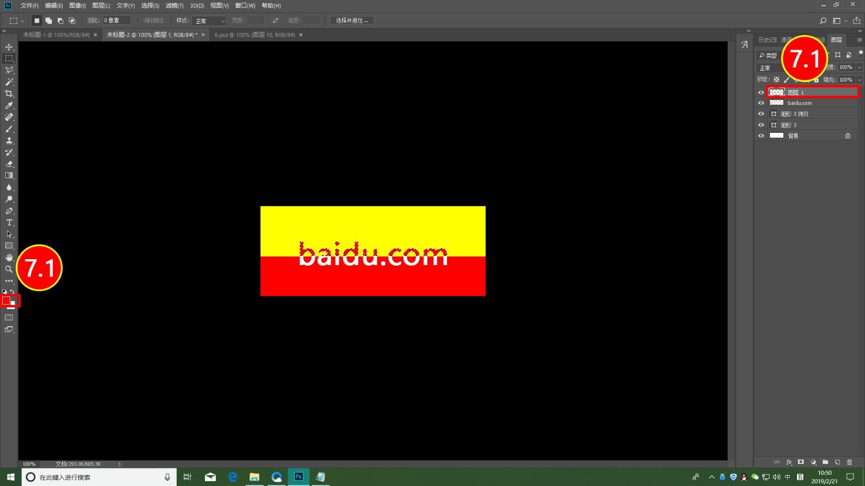Select the Eyedropper tool
Viewport: 865px width, 486px height.
pos(9,106)
